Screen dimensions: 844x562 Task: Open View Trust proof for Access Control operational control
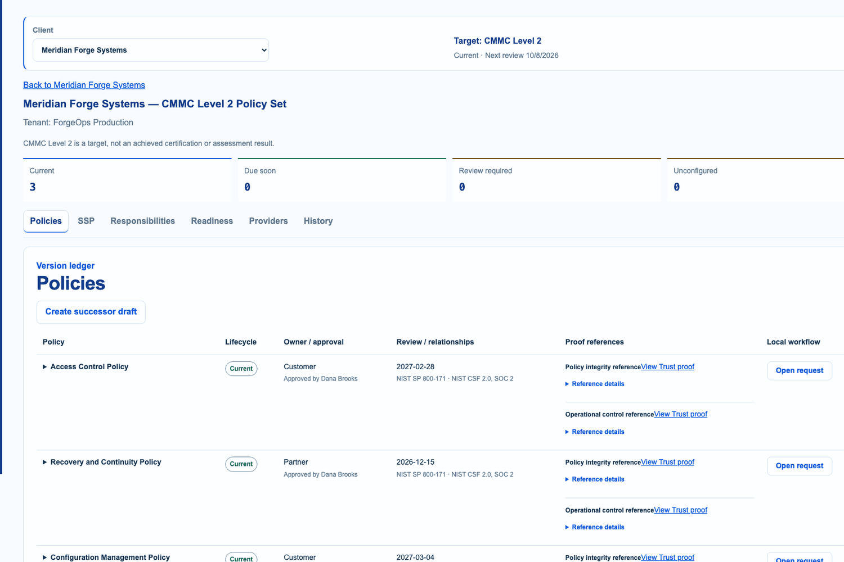point(680,414)
